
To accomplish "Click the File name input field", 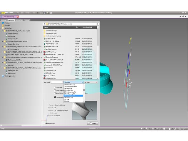I will tap(57, 83).
